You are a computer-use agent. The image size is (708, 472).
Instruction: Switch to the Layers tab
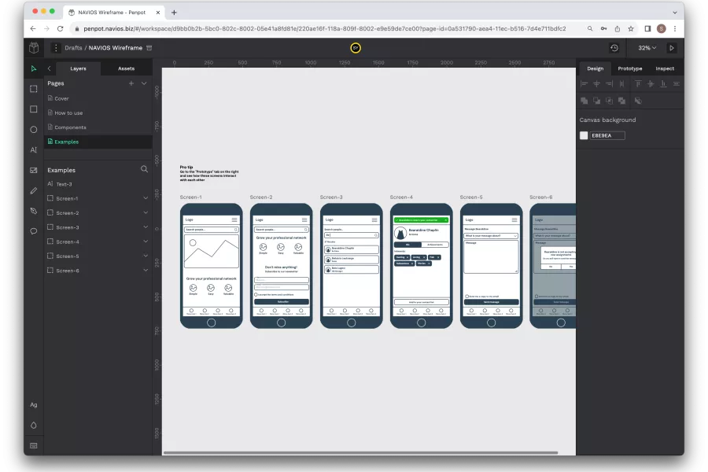(78, 68)
